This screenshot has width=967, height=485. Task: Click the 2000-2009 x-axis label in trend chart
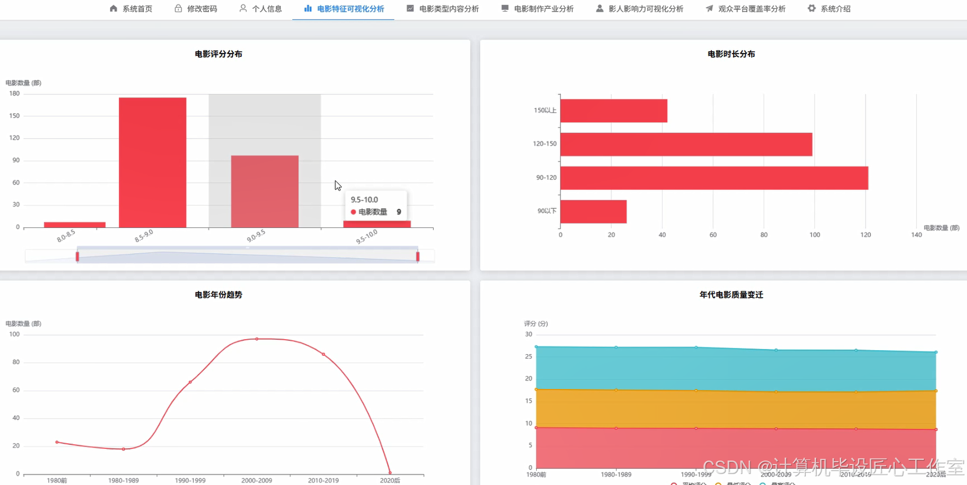click(x=257, y=480)
